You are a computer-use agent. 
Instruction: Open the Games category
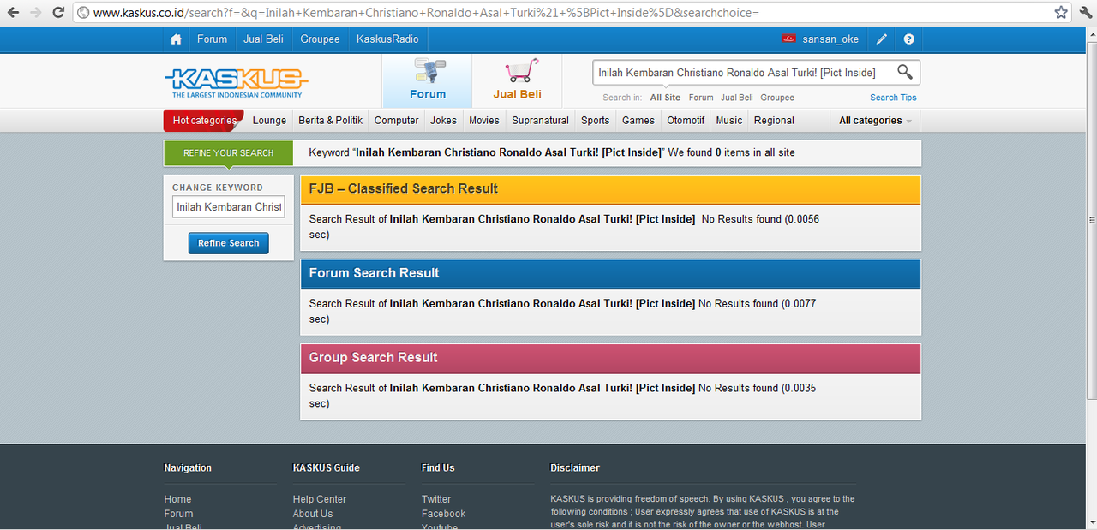[x=638, y=121]
